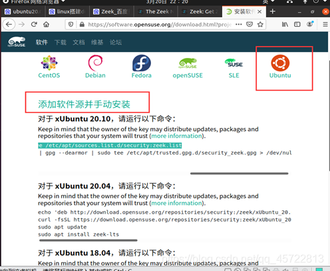
Task: Switch to the ubuntu20 tab
Action: click(23, 11)
